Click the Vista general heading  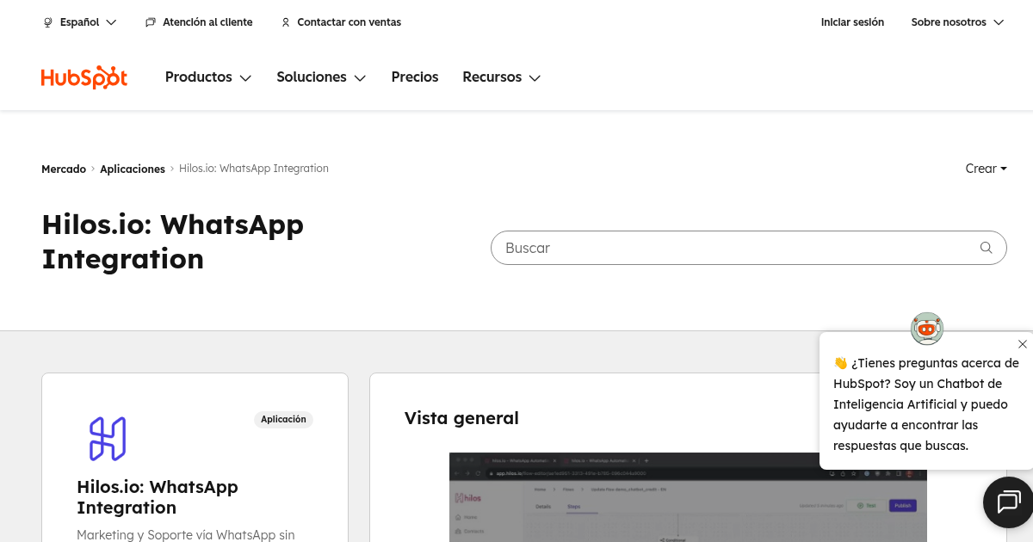461,418
